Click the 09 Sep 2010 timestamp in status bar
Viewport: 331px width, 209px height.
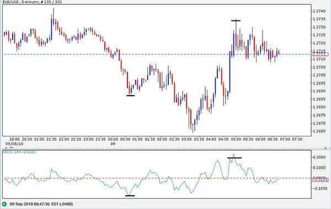coord(41,204)
